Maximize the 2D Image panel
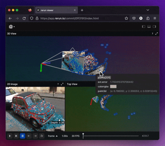The image size is (165, 146). click(62, 84)
